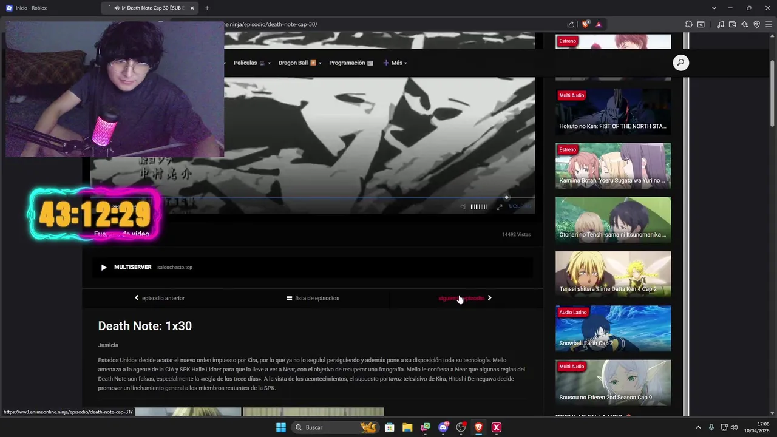Expand the Más dropdown menu
Screen dimensions: 777x437
395,63
